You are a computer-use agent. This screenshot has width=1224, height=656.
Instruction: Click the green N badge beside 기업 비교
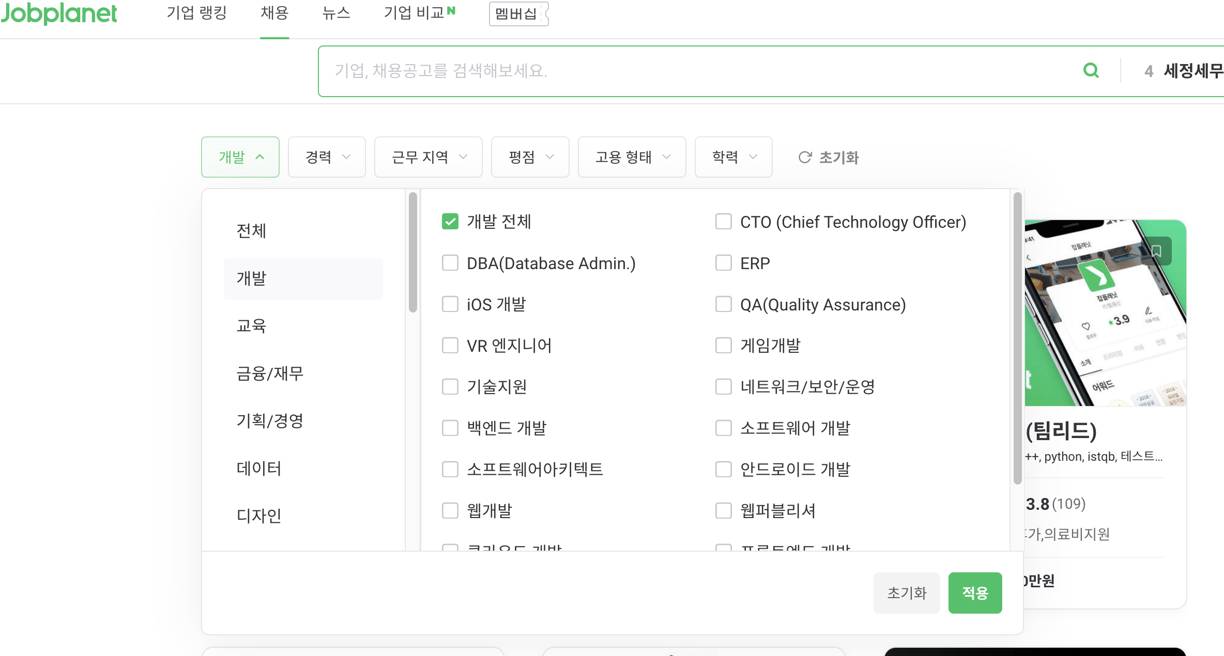click(x=451, y=10)
